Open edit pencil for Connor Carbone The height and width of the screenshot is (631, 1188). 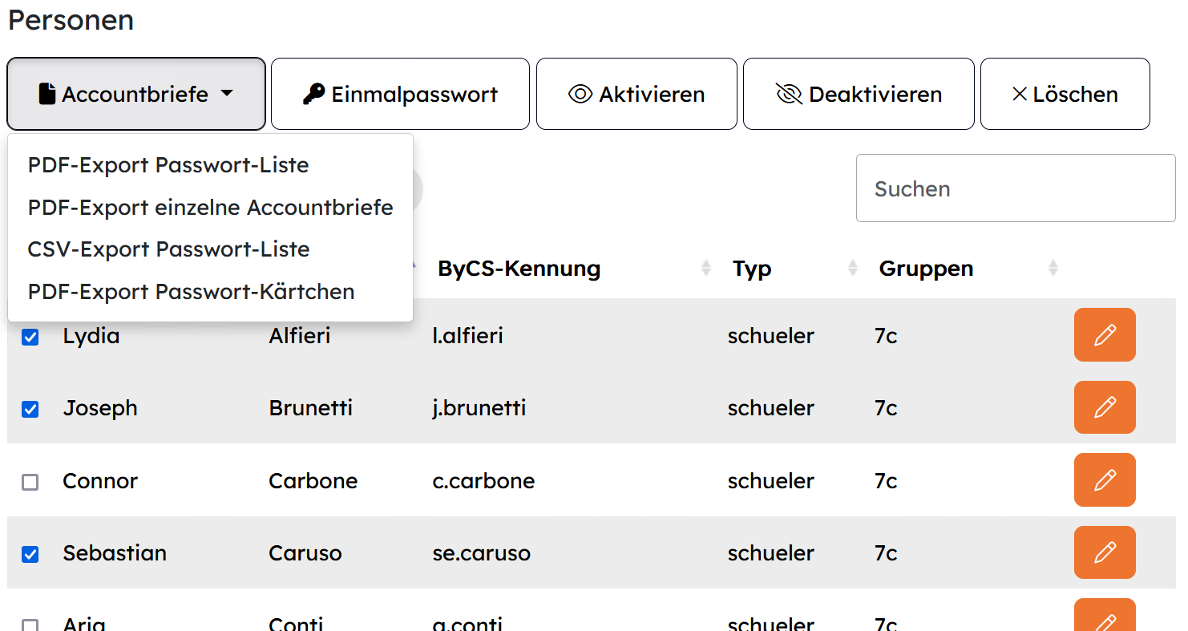pyautogui.click(x=1105, y=480)
